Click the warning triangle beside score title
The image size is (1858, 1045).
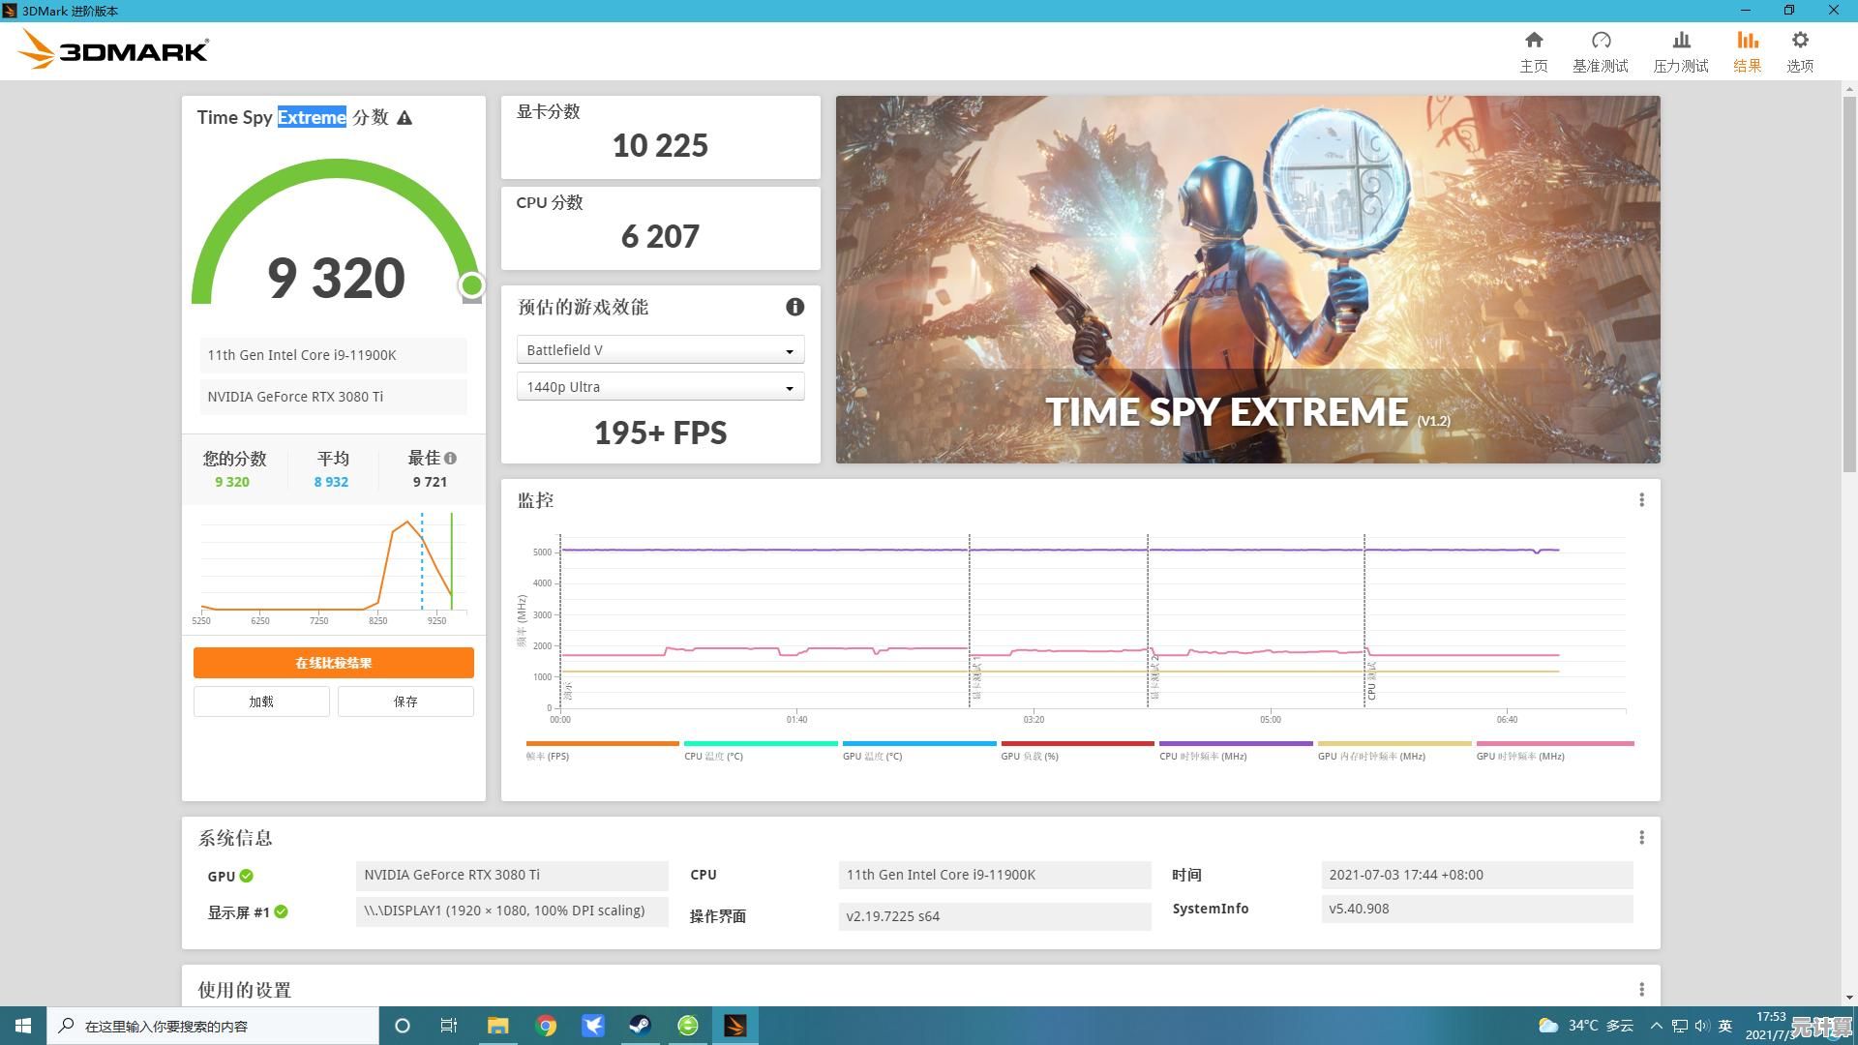(x=405, y=118)
